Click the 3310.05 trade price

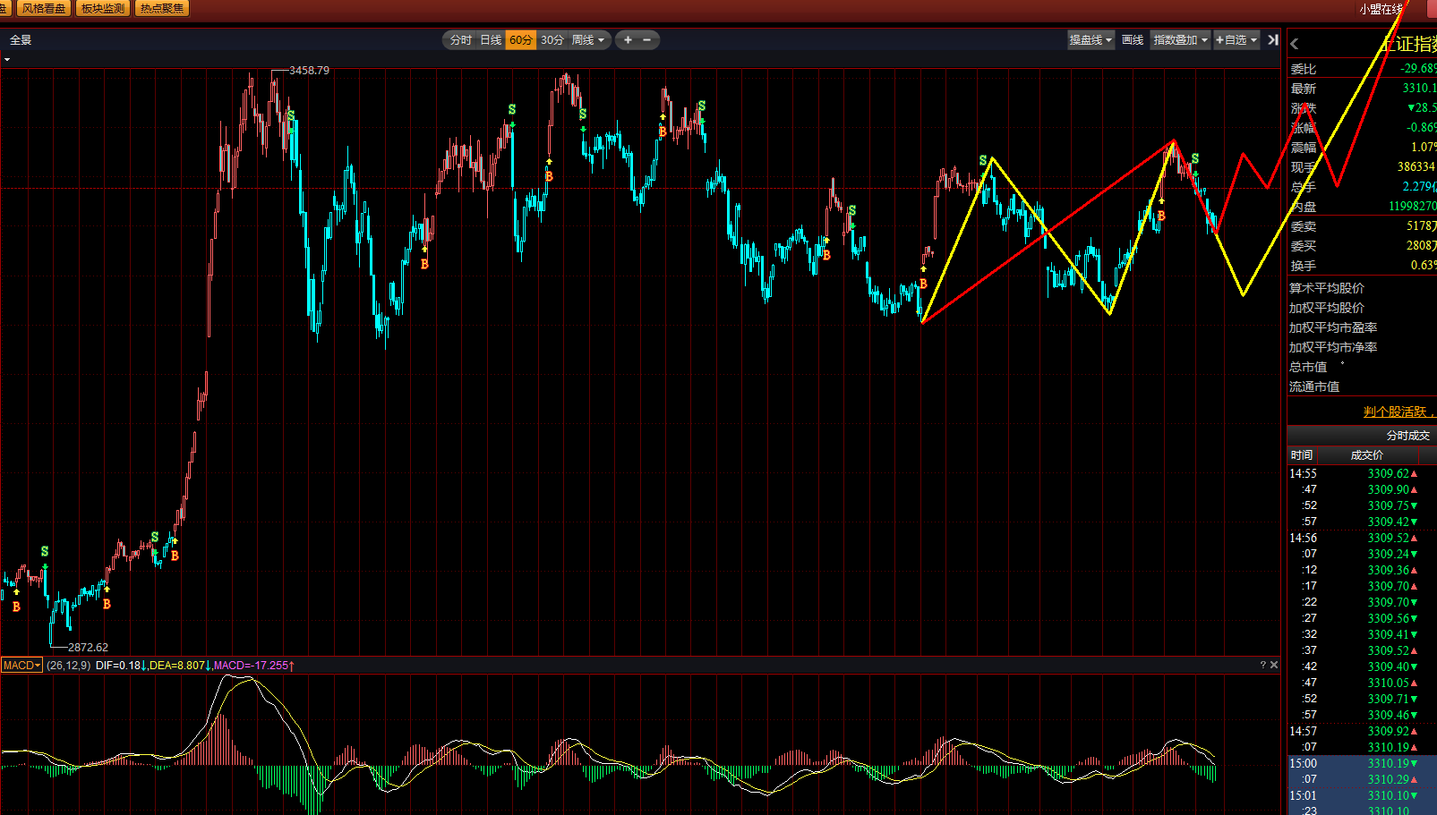pyautogui.click(x=1388, y=683)
